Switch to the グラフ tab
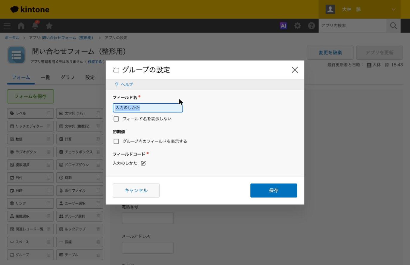410x265 pixels. click(x=68, y=78)
